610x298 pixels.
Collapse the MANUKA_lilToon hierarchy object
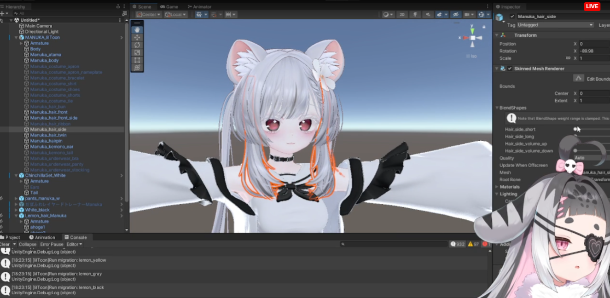16,38
